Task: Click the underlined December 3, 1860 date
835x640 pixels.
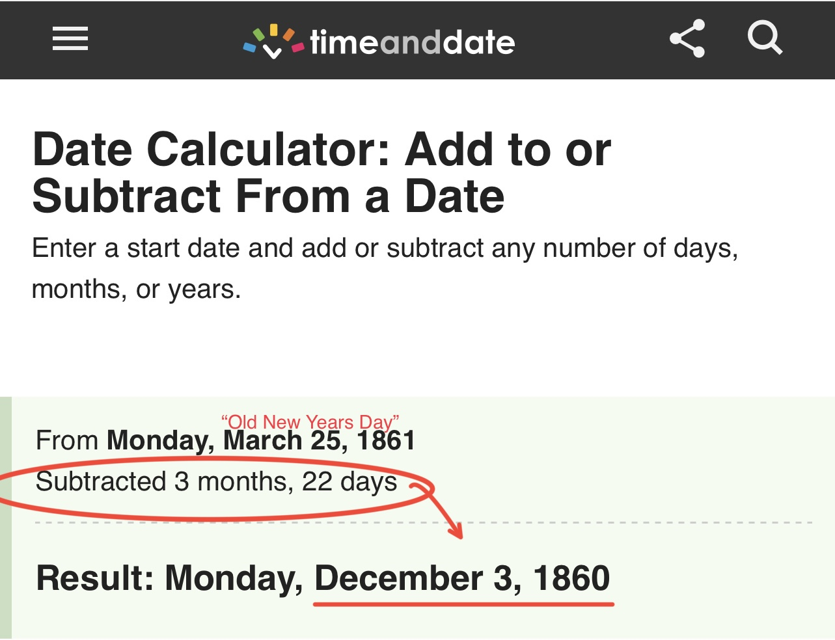Action: [462, 578]
